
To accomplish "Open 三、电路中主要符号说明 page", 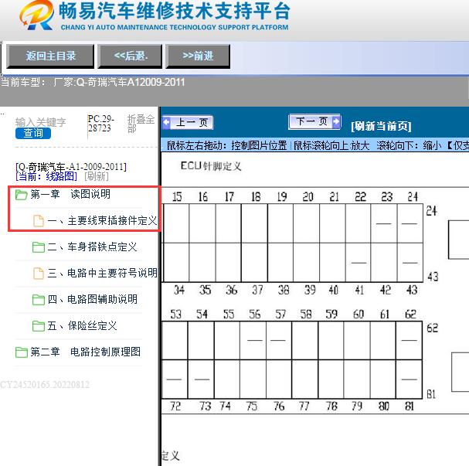I will 102,273.
